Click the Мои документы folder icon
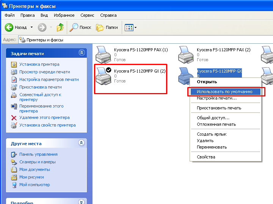The height and width of the screenshot is (204, 273). point(14,170)
